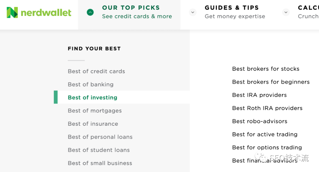The height and width of the screenshot is (172, 319).
Task: Choose Best of investing category
Action: [x=92, y=98]
